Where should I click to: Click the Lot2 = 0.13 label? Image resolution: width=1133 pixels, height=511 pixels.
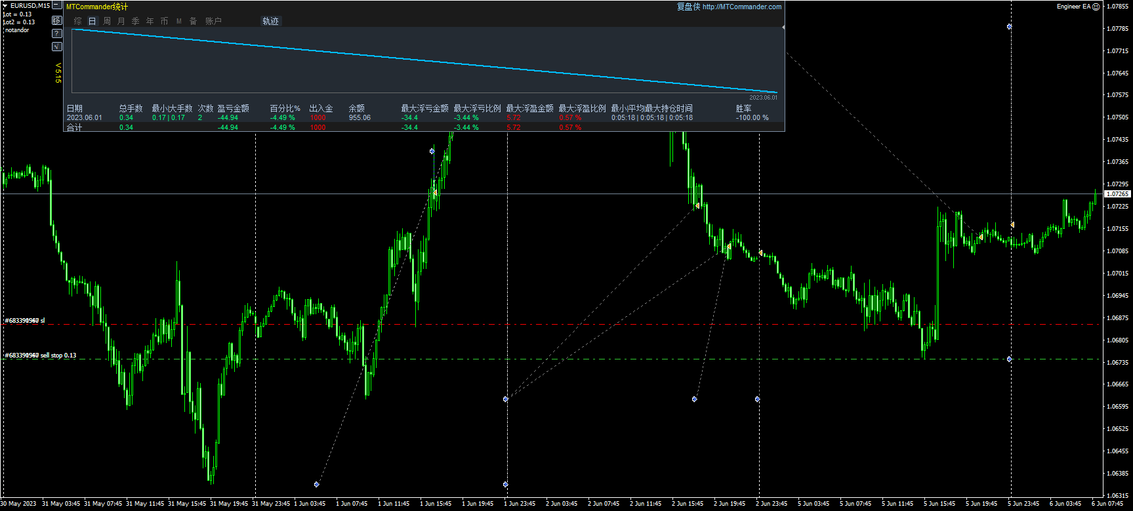click(x=20, y=22)
